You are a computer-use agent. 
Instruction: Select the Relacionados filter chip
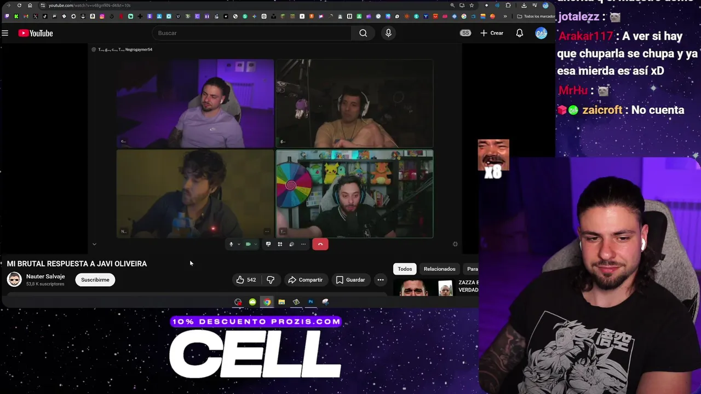[x=440, y=269]
